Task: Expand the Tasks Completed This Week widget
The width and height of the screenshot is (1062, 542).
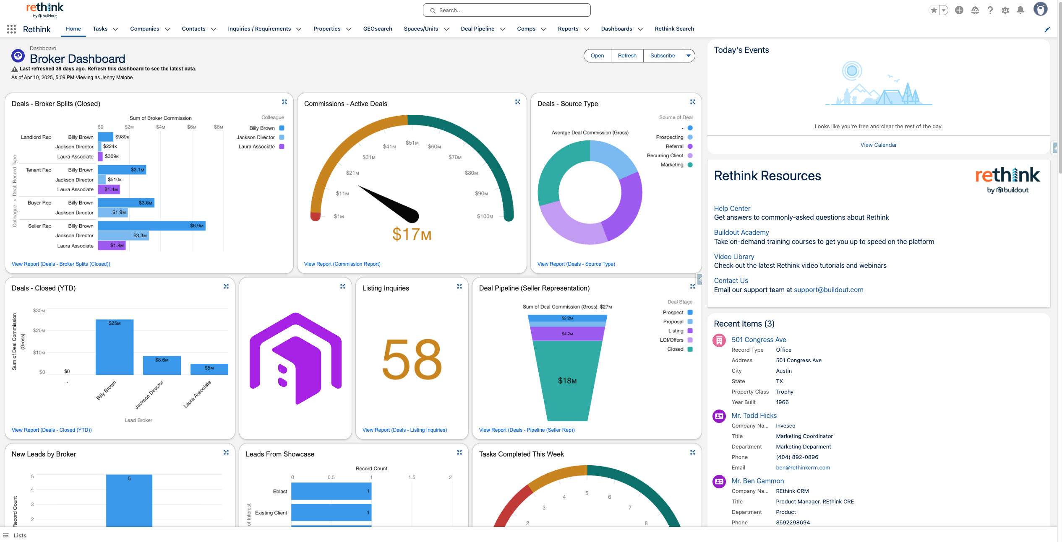Action: (x=693, y=452)
